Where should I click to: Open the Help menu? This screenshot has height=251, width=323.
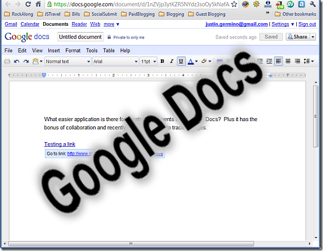pyautogui.click(x=125, y=51)
